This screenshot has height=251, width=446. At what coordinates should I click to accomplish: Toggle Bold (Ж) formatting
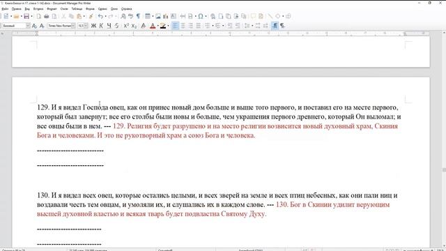[x=93, y=26]
